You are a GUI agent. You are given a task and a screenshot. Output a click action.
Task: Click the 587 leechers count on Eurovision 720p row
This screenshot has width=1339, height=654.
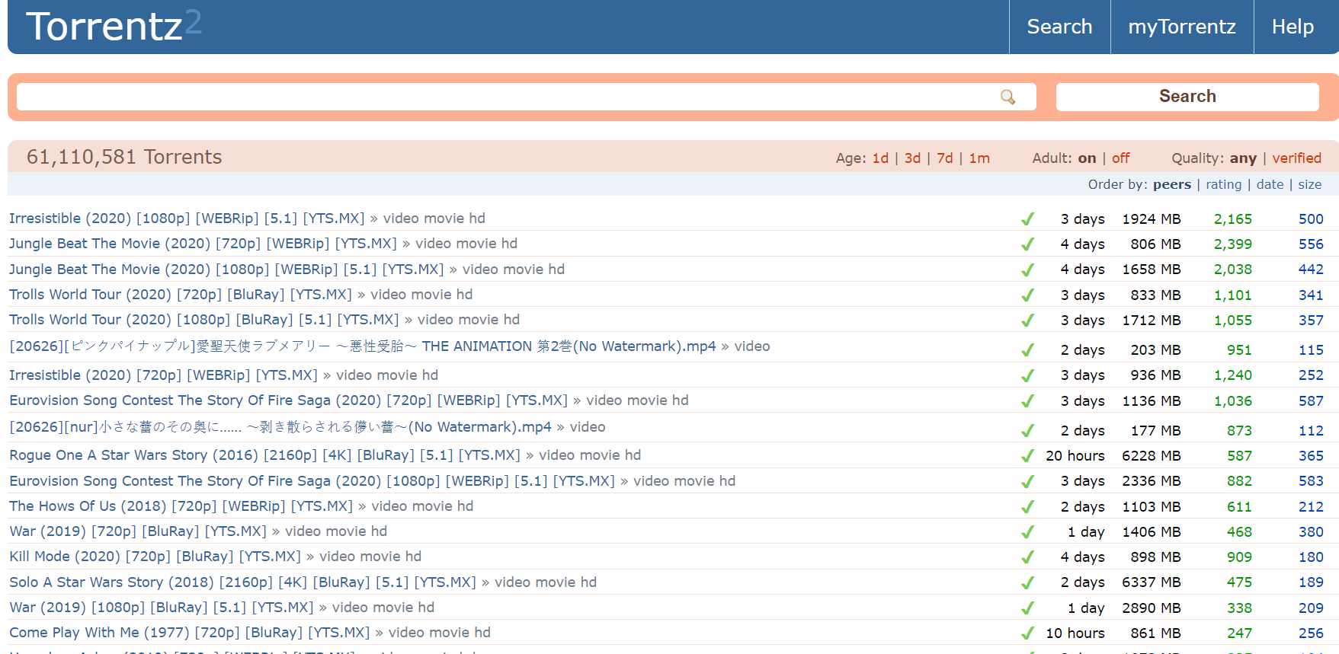coord(1311,401)
